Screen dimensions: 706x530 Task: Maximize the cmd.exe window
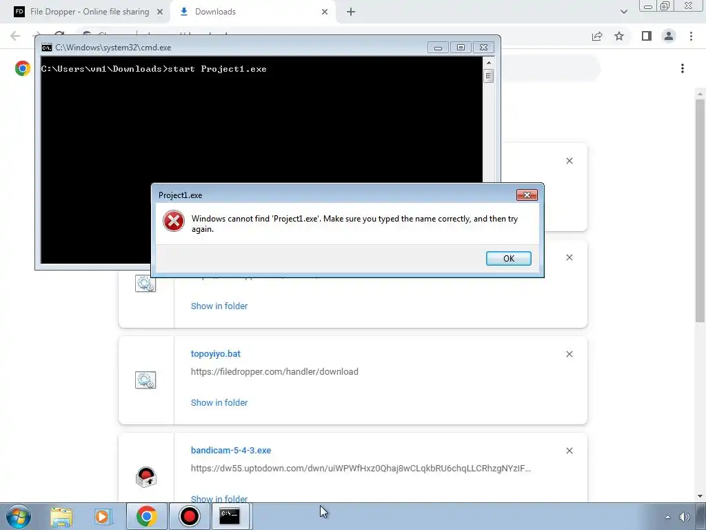[461, 48]
